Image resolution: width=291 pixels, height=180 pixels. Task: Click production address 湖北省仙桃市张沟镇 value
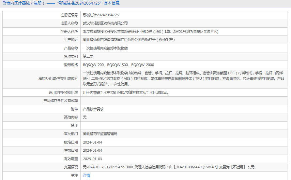point(129,40)
